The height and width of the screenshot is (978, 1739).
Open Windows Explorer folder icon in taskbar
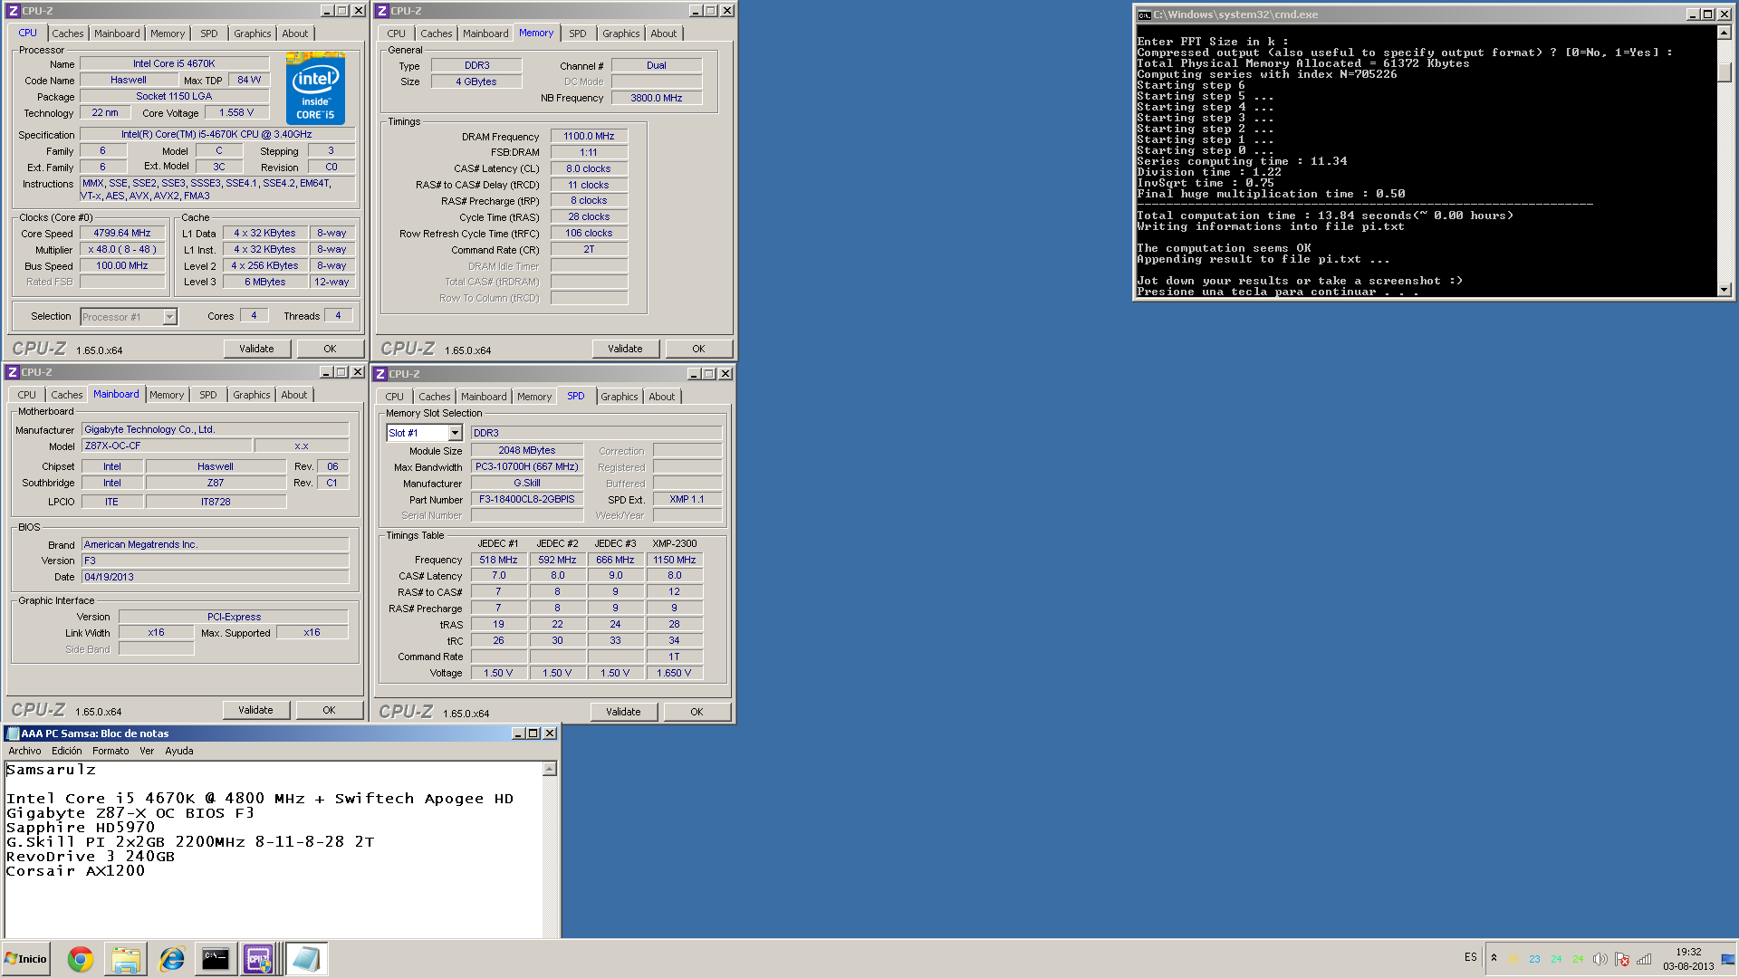click(x=126, y=959)
